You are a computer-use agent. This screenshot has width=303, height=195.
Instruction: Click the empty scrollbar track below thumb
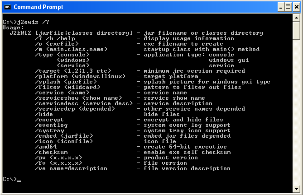coord(296,112)
